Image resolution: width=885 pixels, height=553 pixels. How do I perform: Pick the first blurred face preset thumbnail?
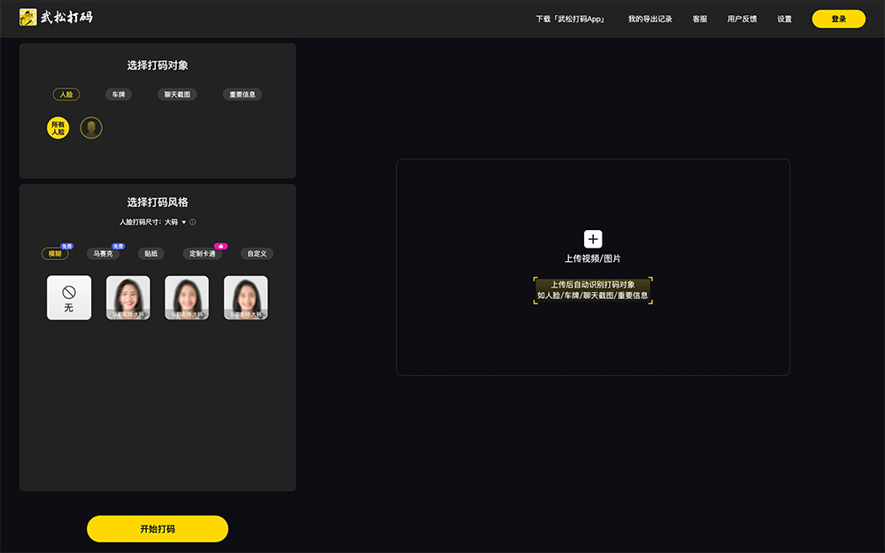pyautogui.click(x=128, y=298)
